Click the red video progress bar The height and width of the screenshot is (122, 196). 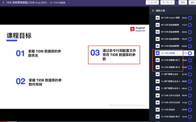tap(3, 121)
